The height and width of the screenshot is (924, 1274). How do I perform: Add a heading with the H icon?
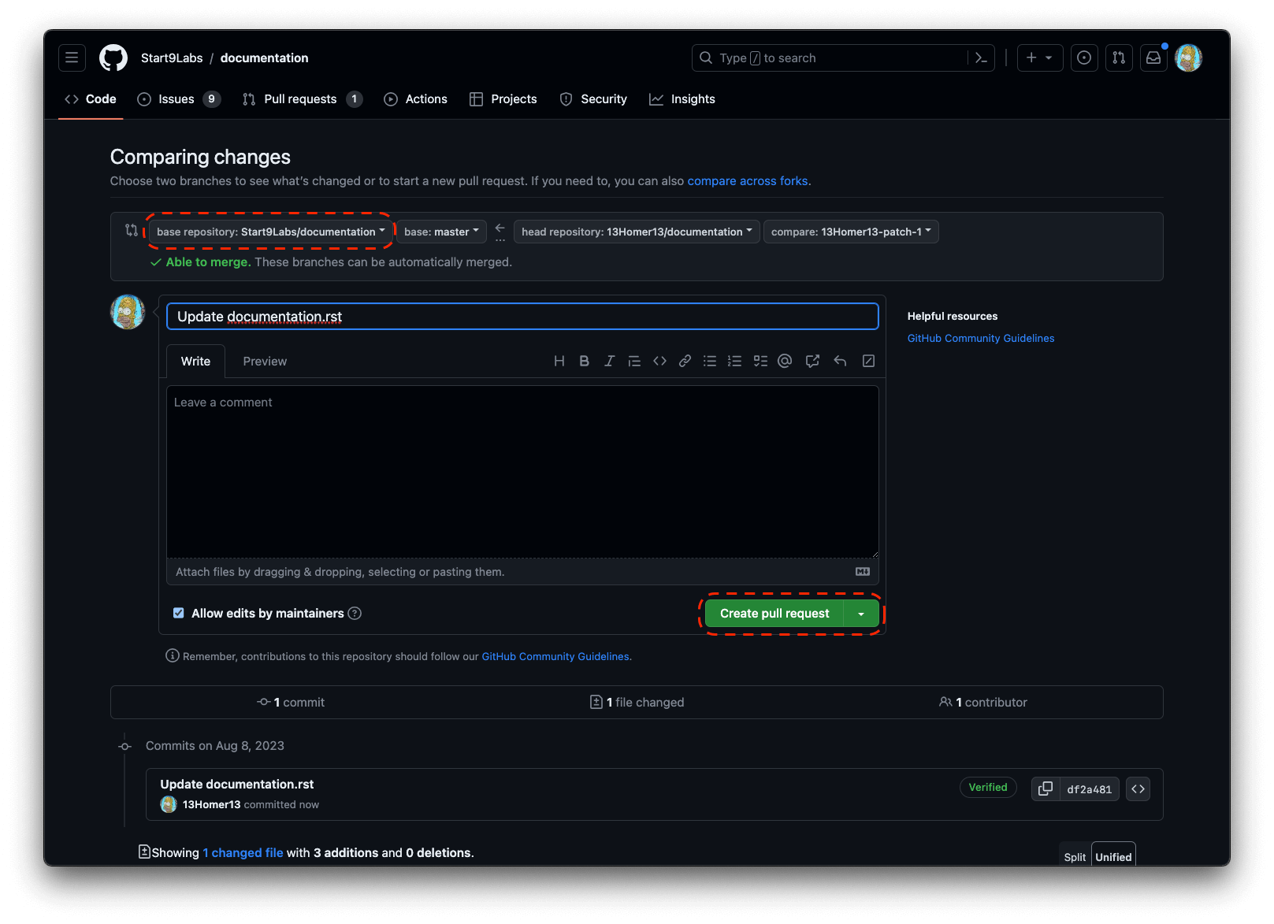pos(559,361)
